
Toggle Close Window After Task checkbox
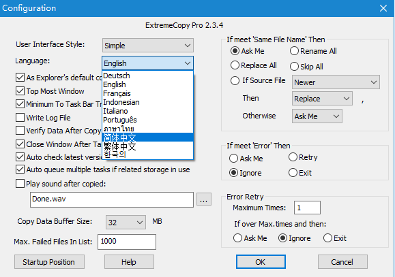click(20, 144)
